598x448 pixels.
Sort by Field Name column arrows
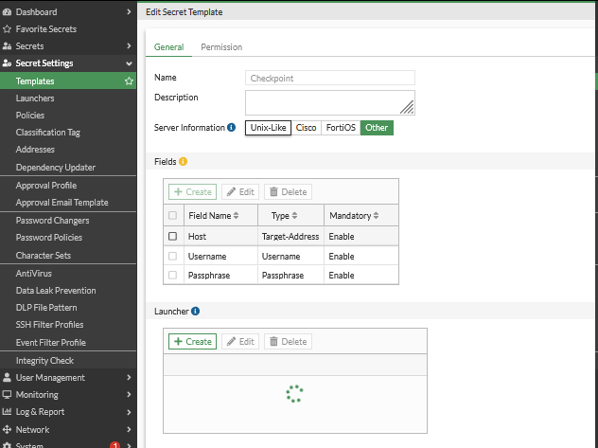236,216
